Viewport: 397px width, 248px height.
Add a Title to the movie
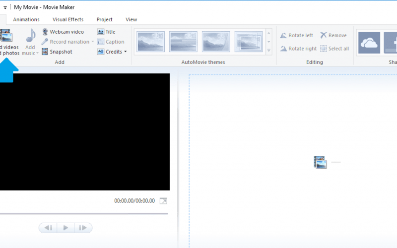pos(106,32)
